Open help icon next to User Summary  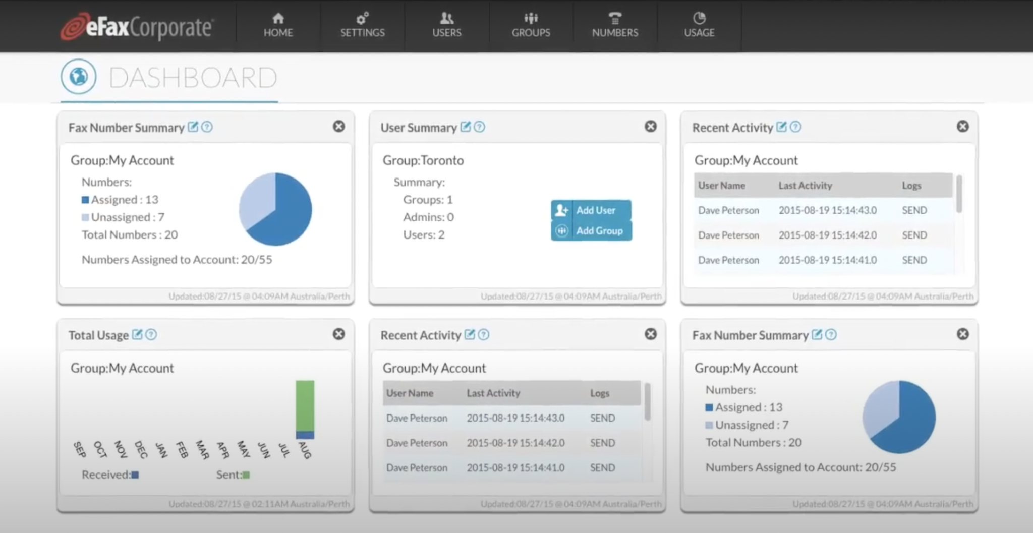480,127
